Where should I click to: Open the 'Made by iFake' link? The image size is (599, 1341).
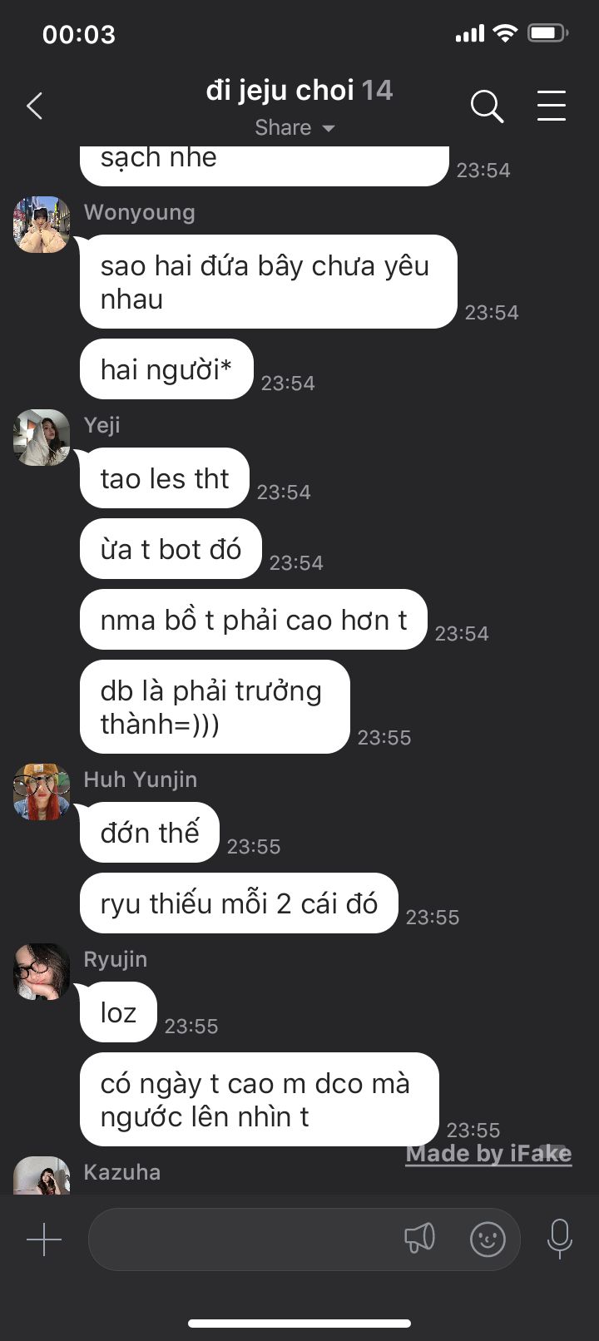click(x=488, y=1153)
